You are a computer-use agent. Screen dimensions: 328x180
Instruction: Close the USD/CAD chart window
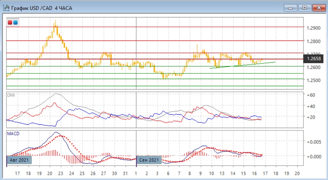tap(318, 7)
